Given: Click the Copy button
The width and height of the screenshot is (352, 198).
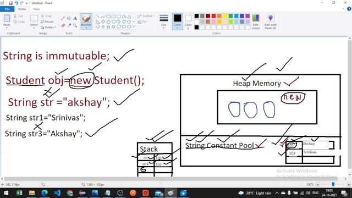Looking at the screenshot, I should pyautogui.click(x=19, y=22).
